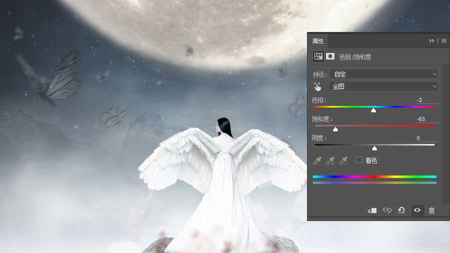Collapse the panel with double-arrow icon
The height and width of the screenshot is (253, 450).
click(x=431, y=41)
